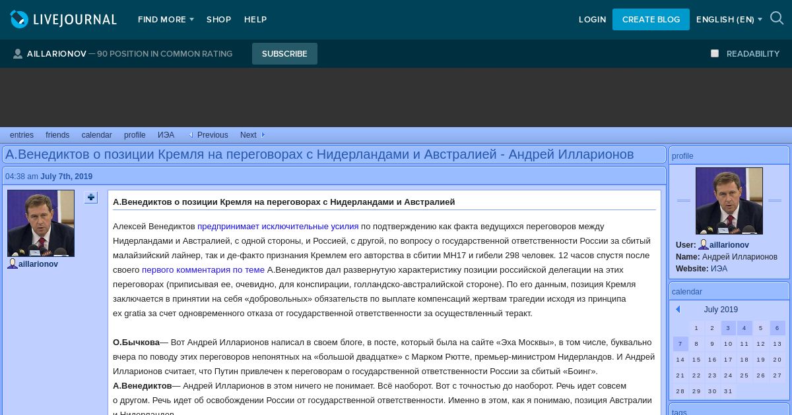This screenshot has height=415, width=792.
Task: Open the AILLARIONOV header username link
Action: pos(57,54)
